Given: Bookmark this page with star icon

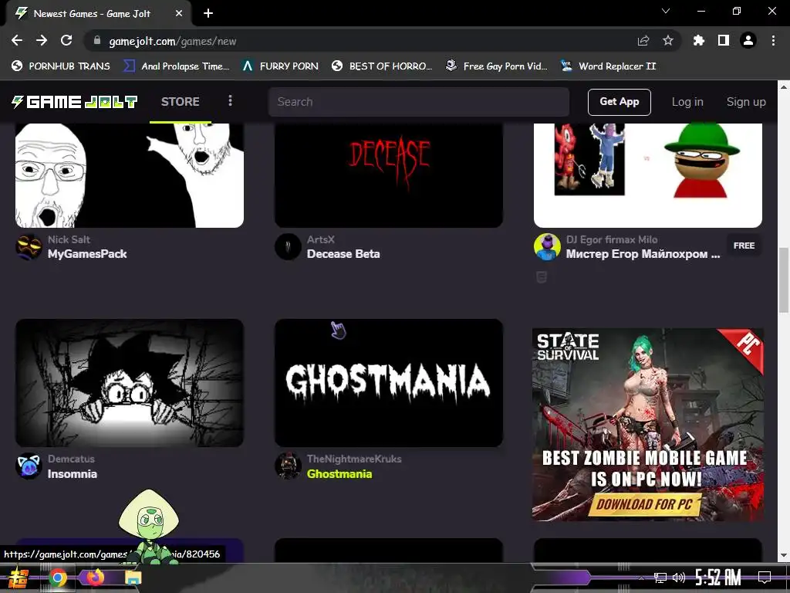Looking at the screenshot, I should (668, 41).
